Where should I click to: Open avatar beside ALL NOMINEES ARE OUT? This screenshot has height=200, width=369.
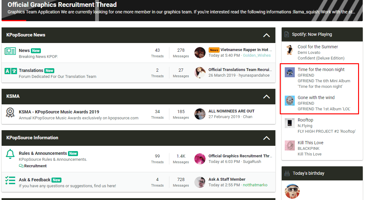click(x=200, y=114)
